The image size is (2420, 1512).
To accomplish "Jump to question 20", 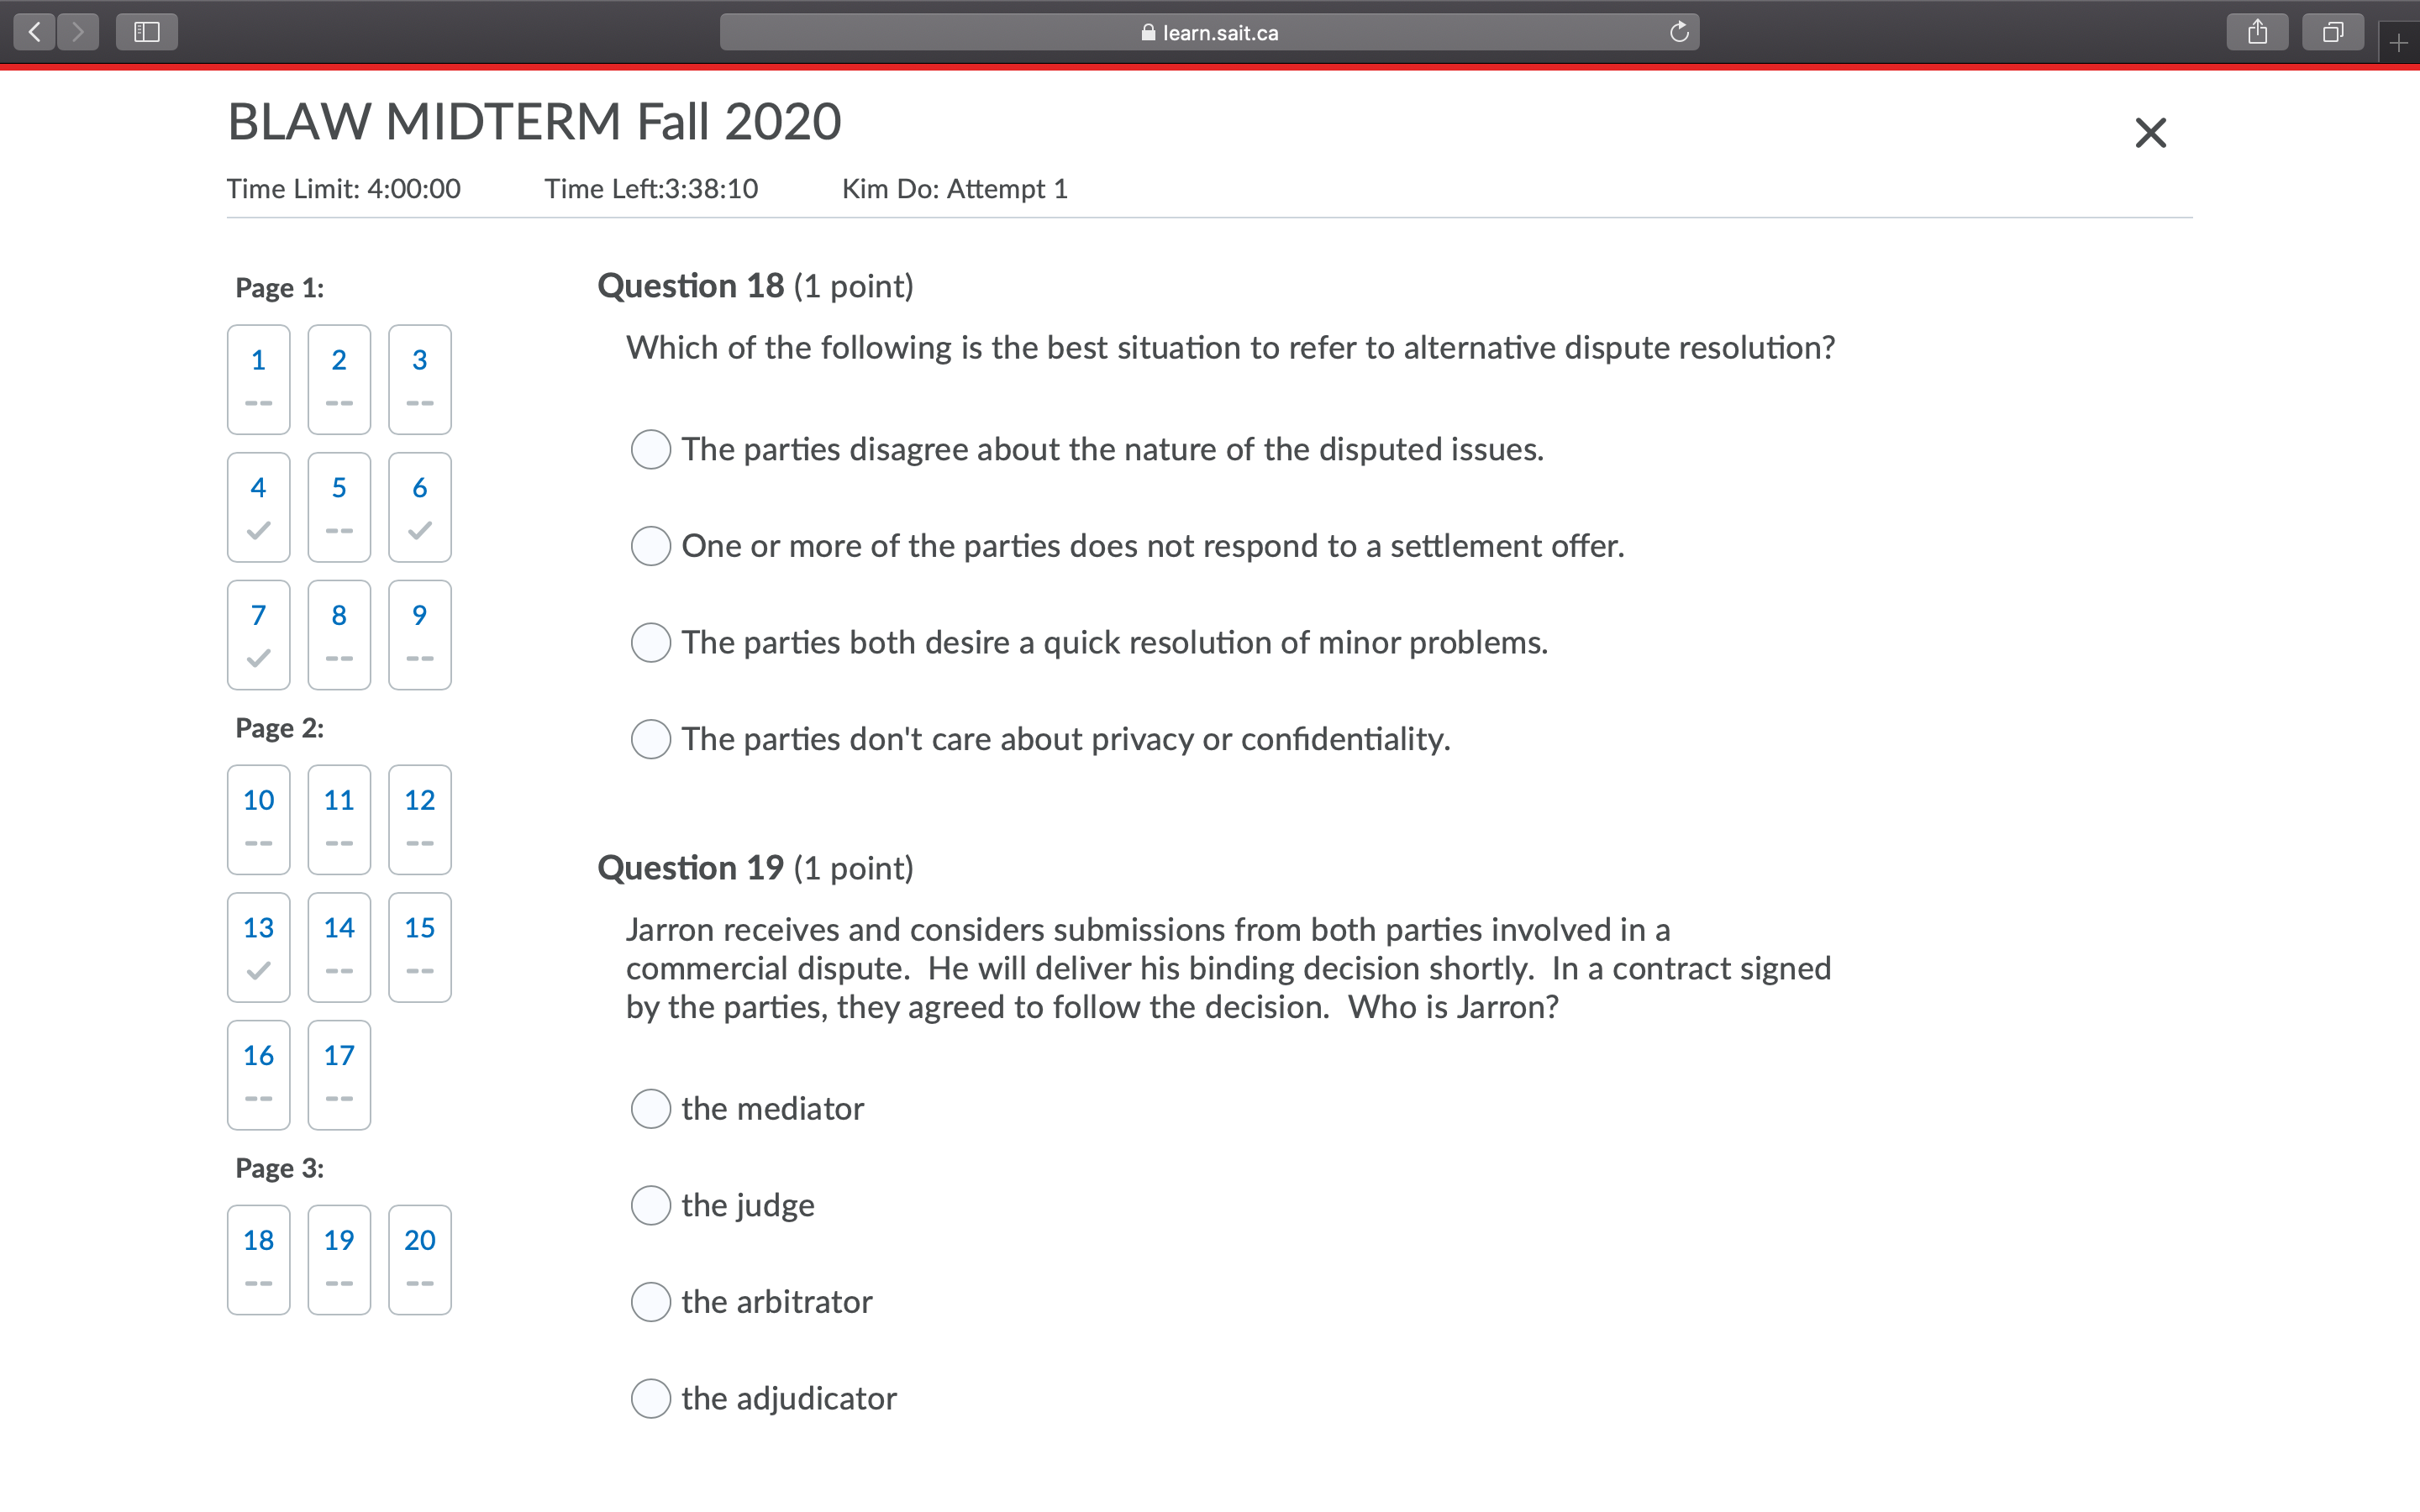I will [x=419, y=1259].
